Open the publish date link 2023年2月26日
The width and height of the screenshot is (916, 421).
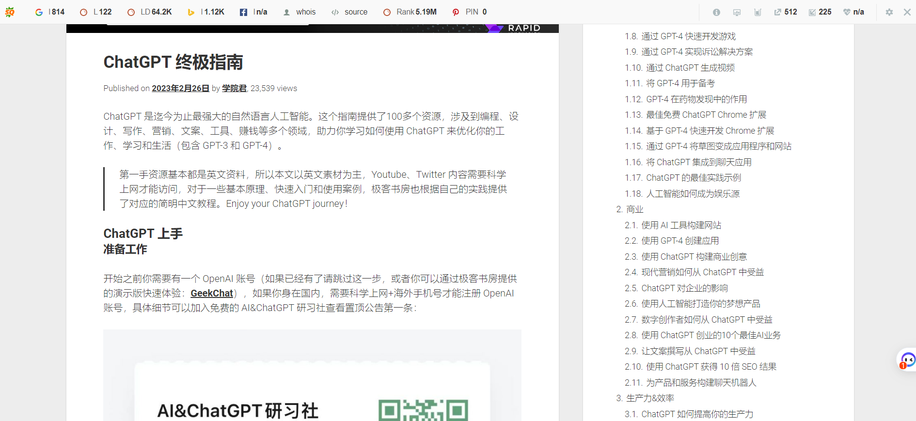click(180, 88)
